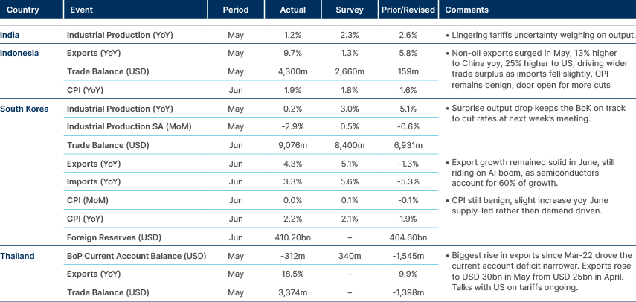Click South Korea's Industrial Production (YoY) event
The height and width of the screenshot is (302, 636).
tap(120, 109)
